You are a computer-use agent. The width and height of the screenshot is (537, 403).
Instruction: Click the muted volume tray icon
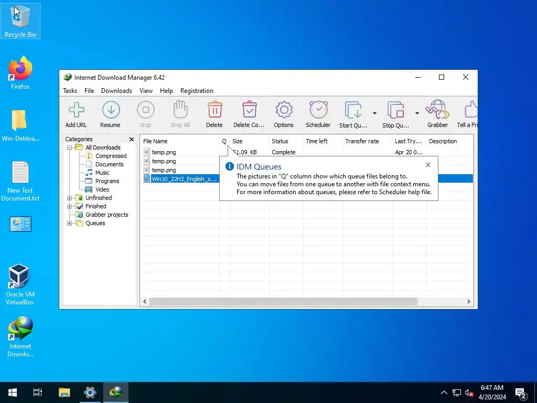[x=469, y=393]
